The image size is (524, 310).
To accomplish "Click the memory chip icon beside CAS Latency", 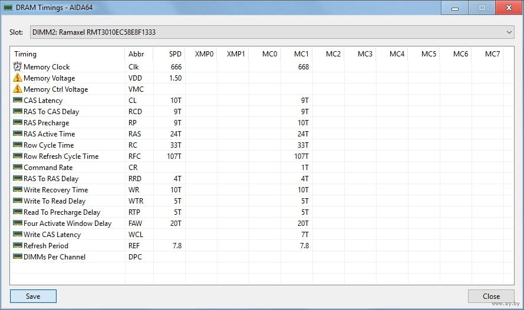I will click(17, 101).
